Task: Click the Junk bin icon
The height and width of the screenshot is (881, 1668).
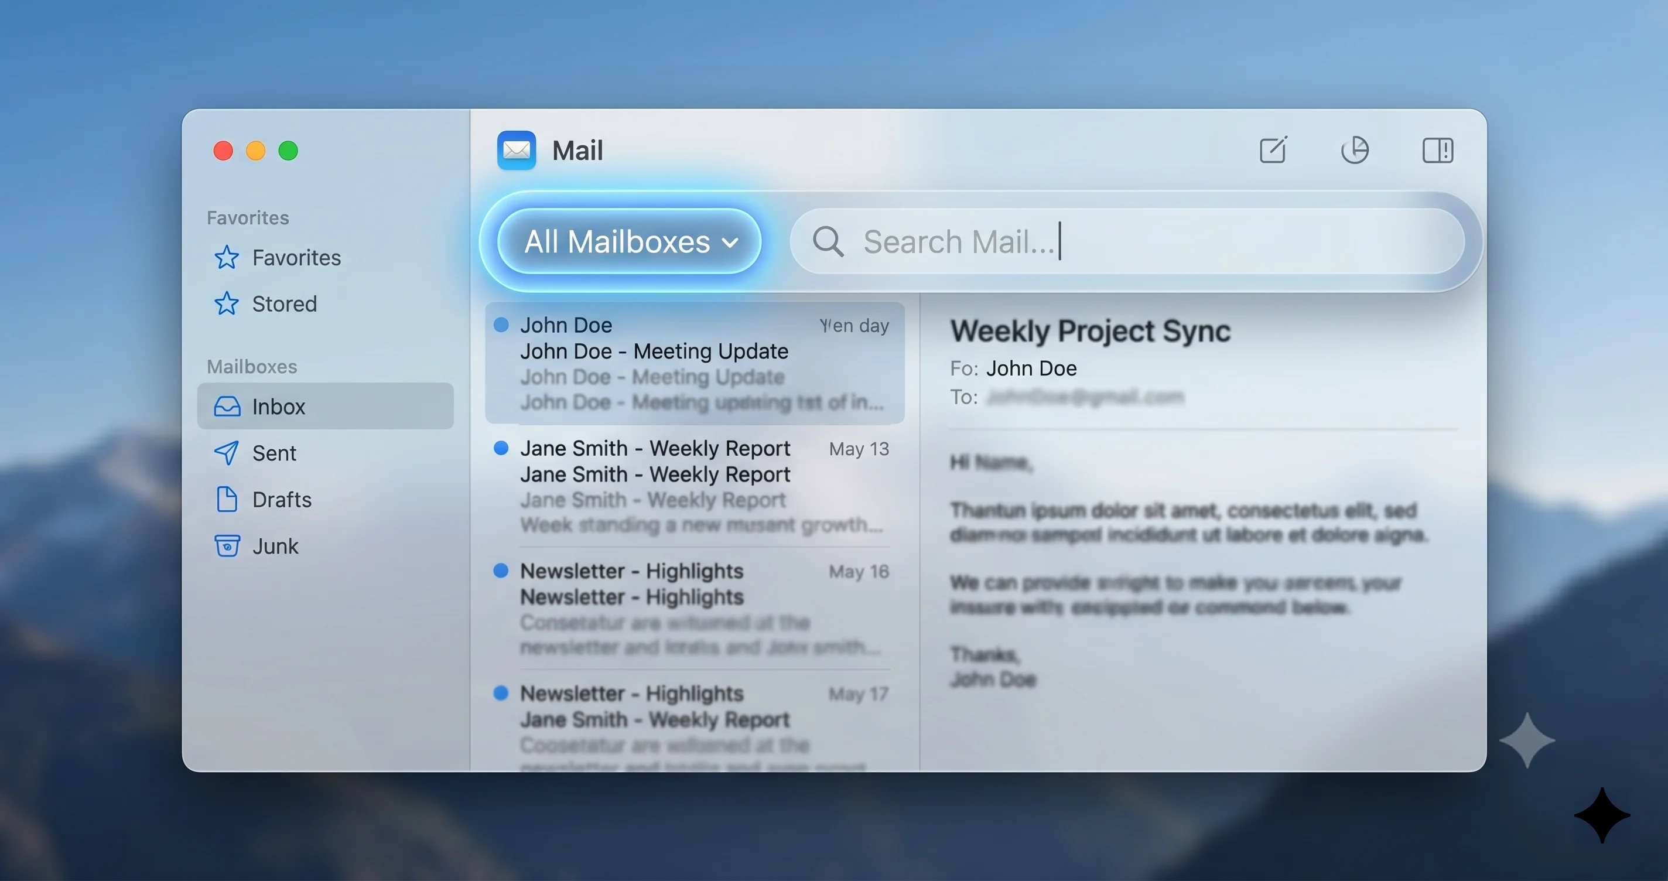Action: (x=227, y=545)
